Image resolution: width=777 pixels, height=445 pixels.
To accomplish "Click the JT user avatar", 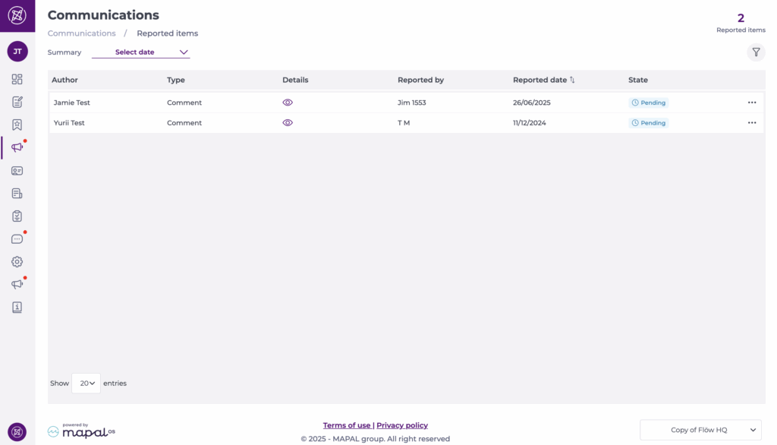I will click(x=17, y=52).
